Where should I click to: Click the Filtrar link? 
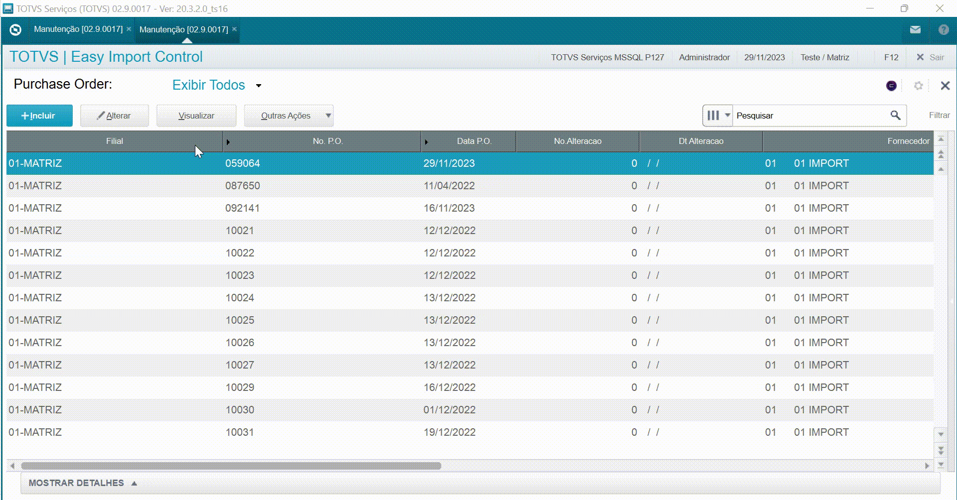click(x=939, y=116)
